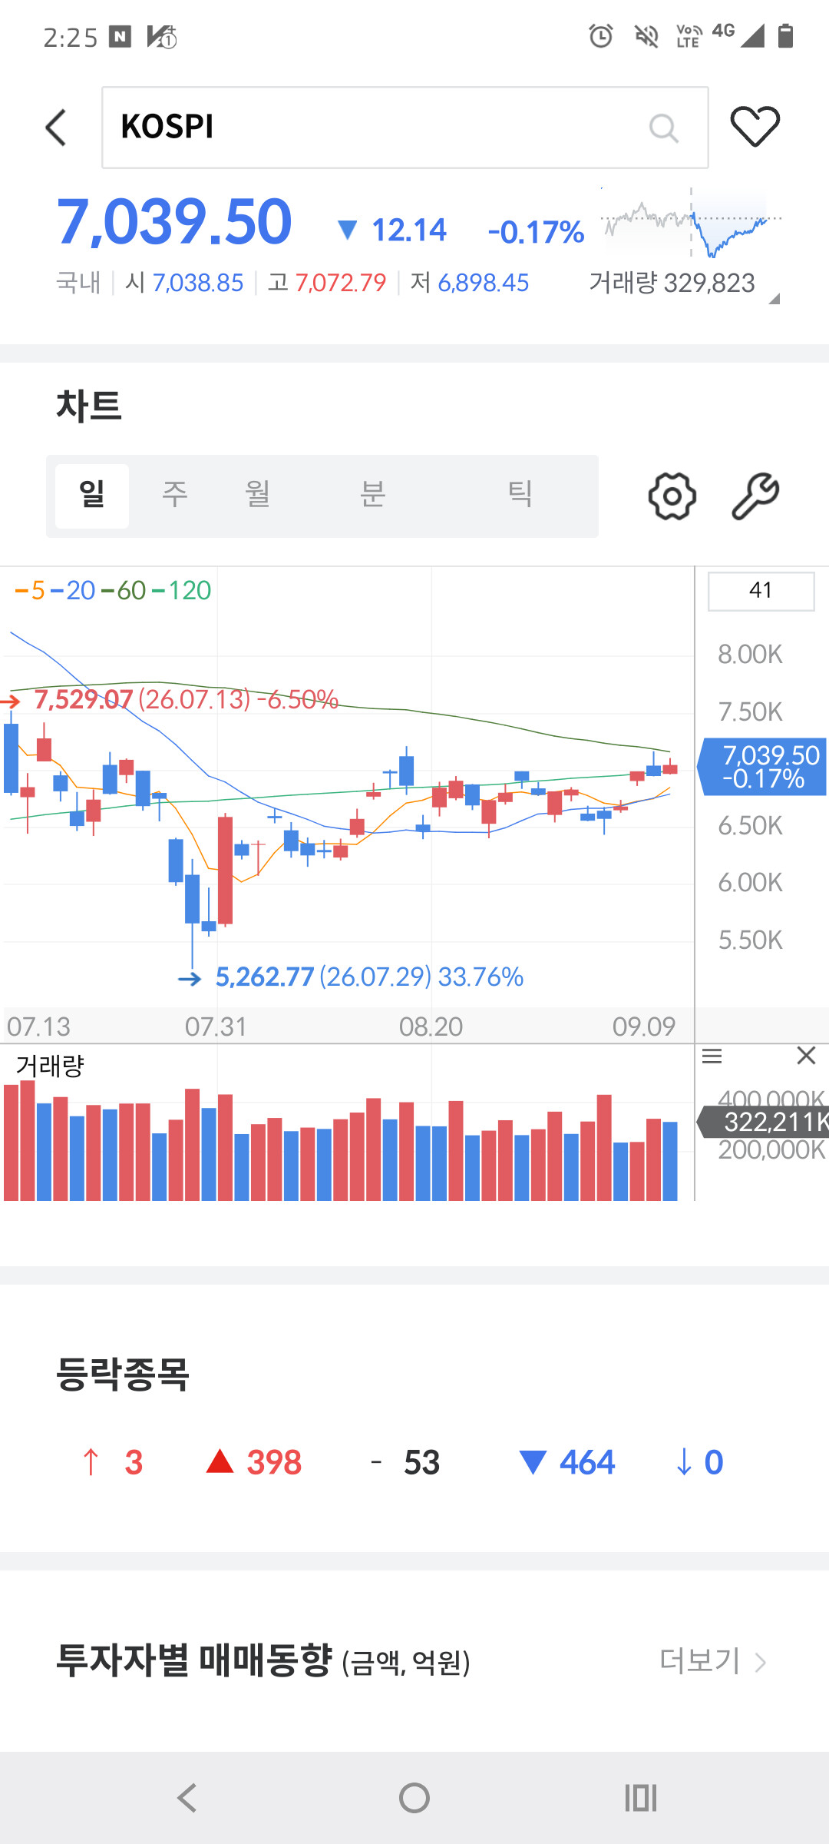829x1844 pixels.
Task: Add KOSPI to favorites with heart icon
Action: [x=755, y=127]
